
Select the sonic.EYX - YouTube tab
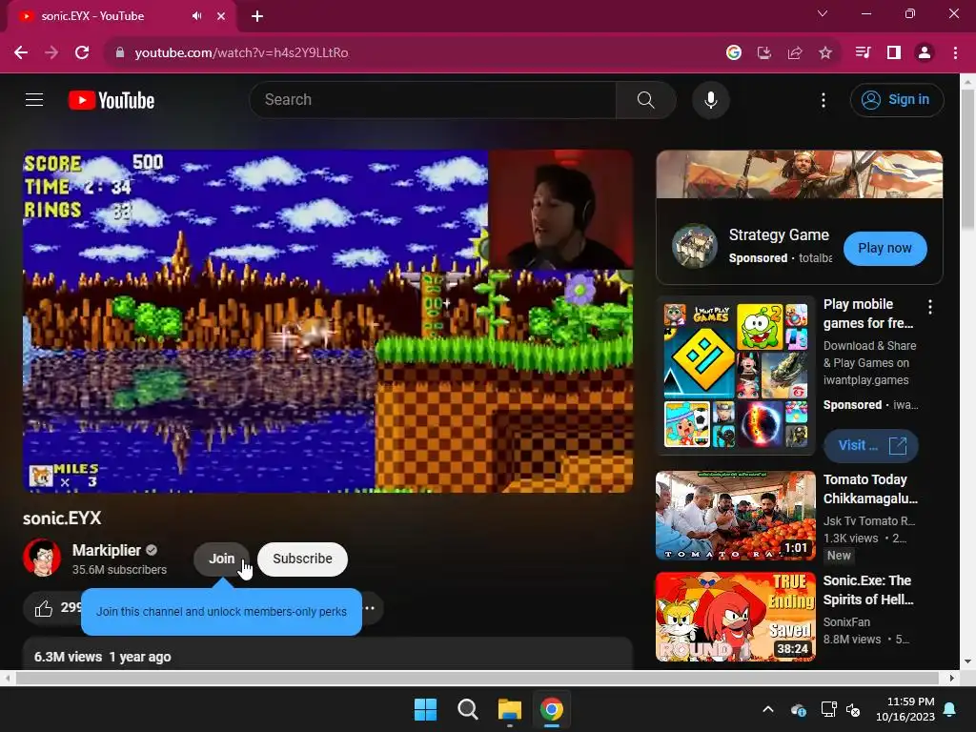(123, 16)
